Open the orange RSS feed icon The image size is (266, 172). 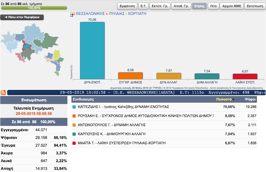[3, 93]
